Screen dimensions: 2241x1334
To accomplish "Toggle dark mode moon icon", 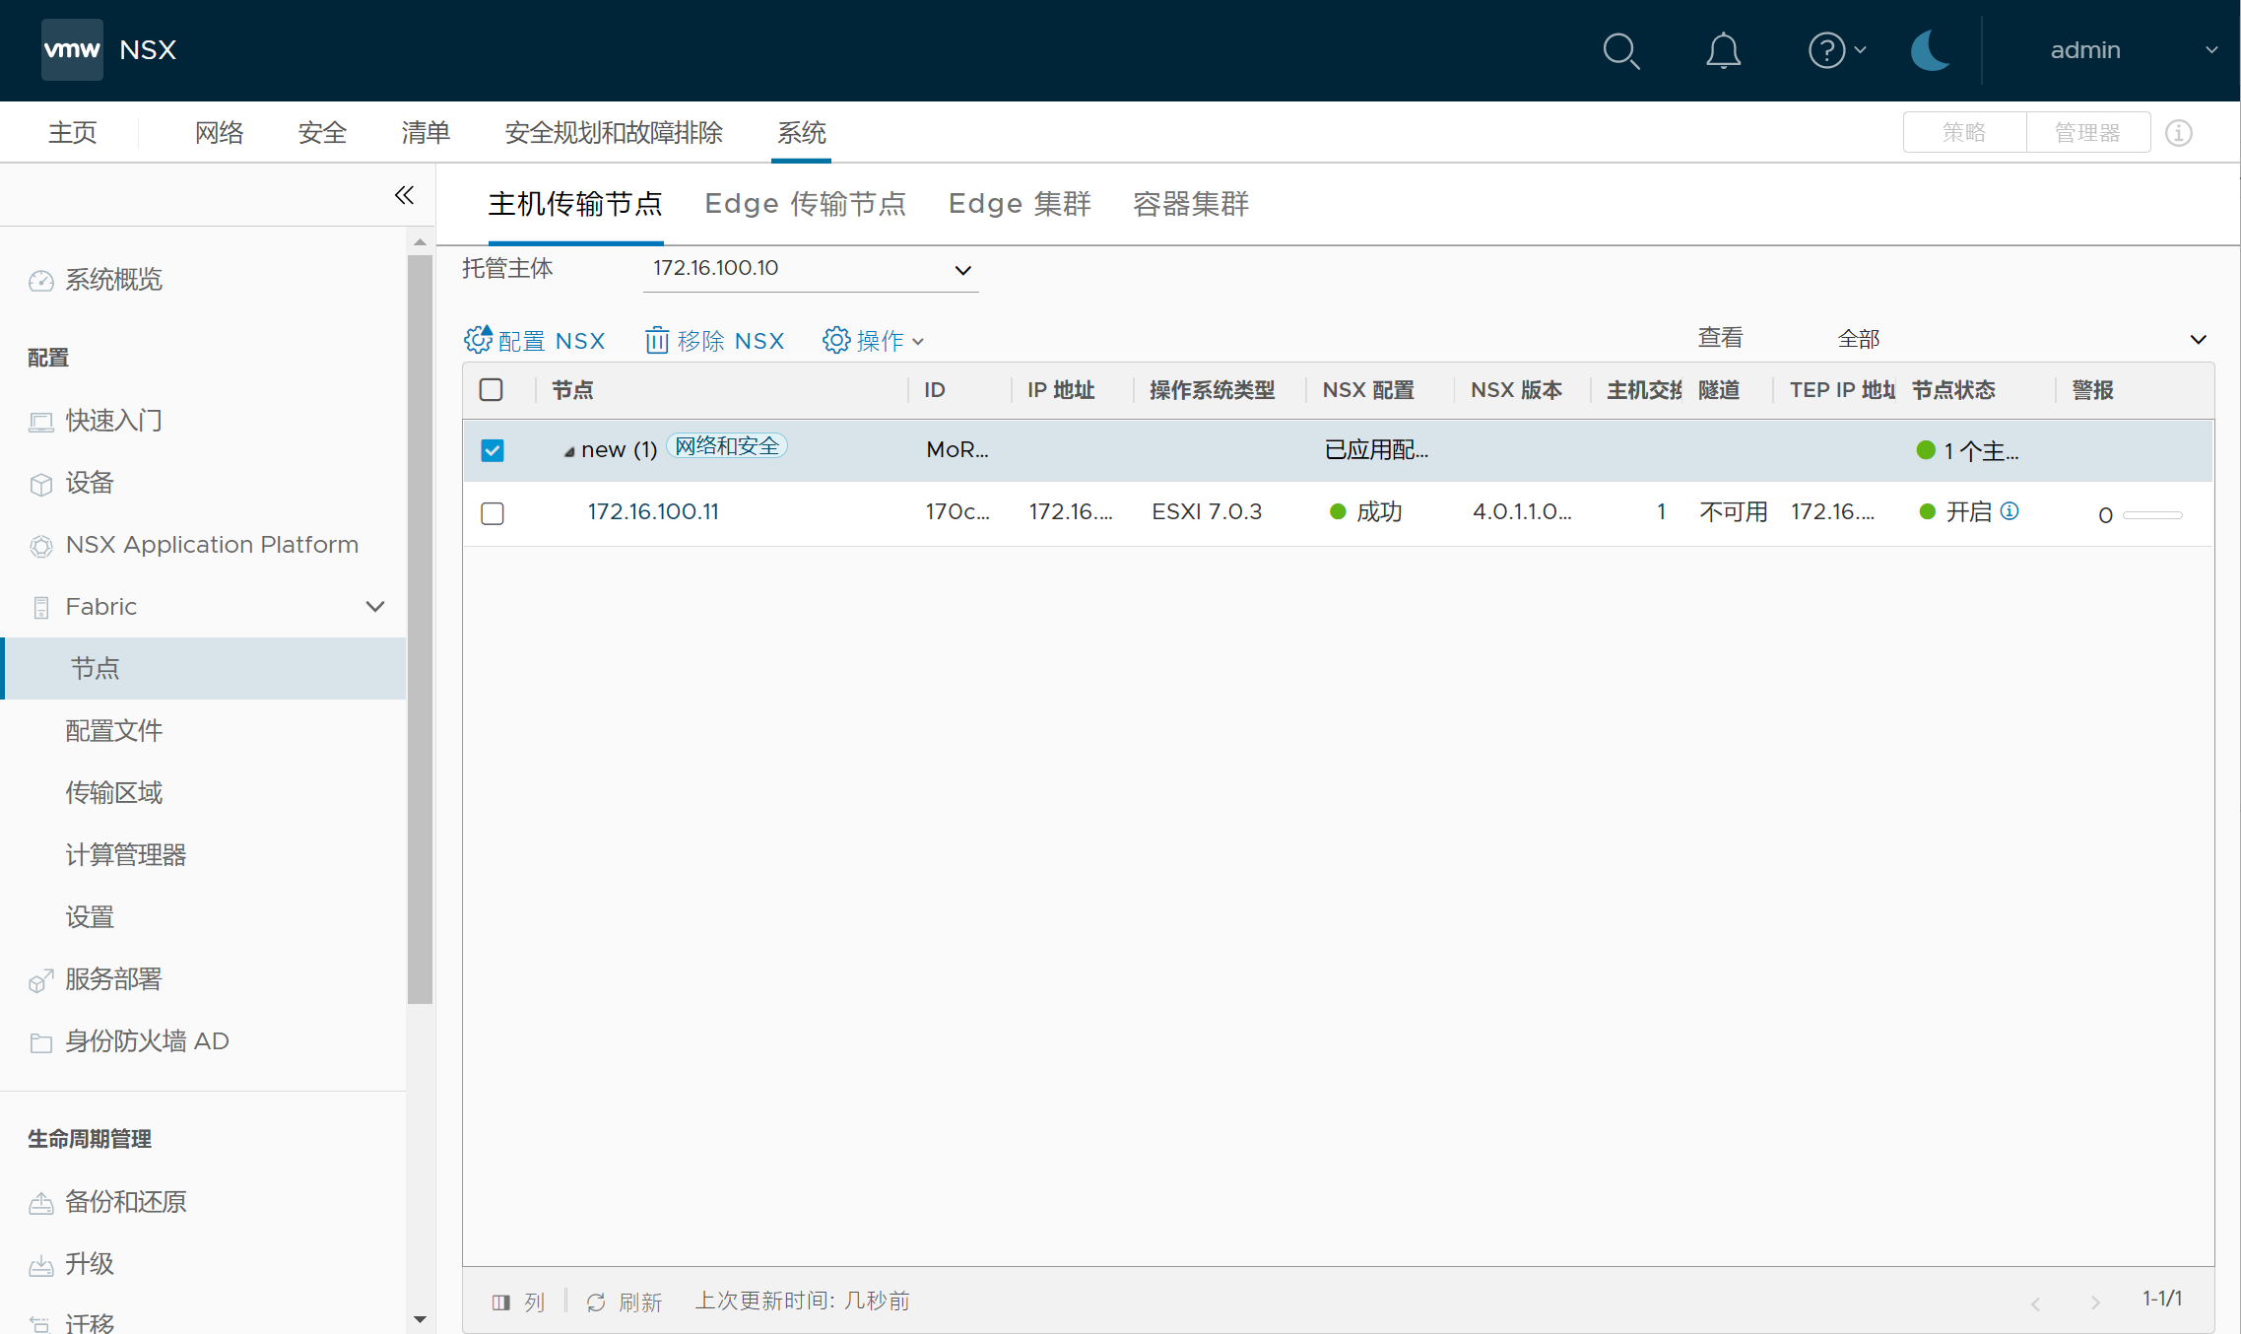I will (x=1929, y=50).
